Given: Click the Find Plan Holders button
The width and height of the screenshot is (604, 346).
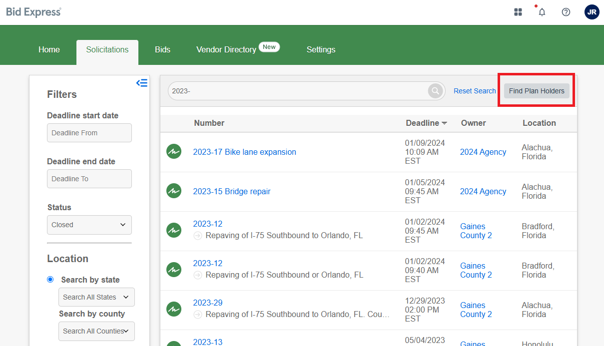Looking at the screenshot, I should click(x=537, y=91).
